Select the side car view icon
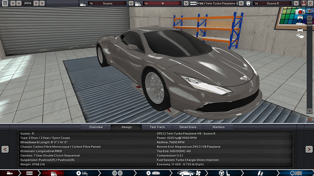 [x=300, y=24]
